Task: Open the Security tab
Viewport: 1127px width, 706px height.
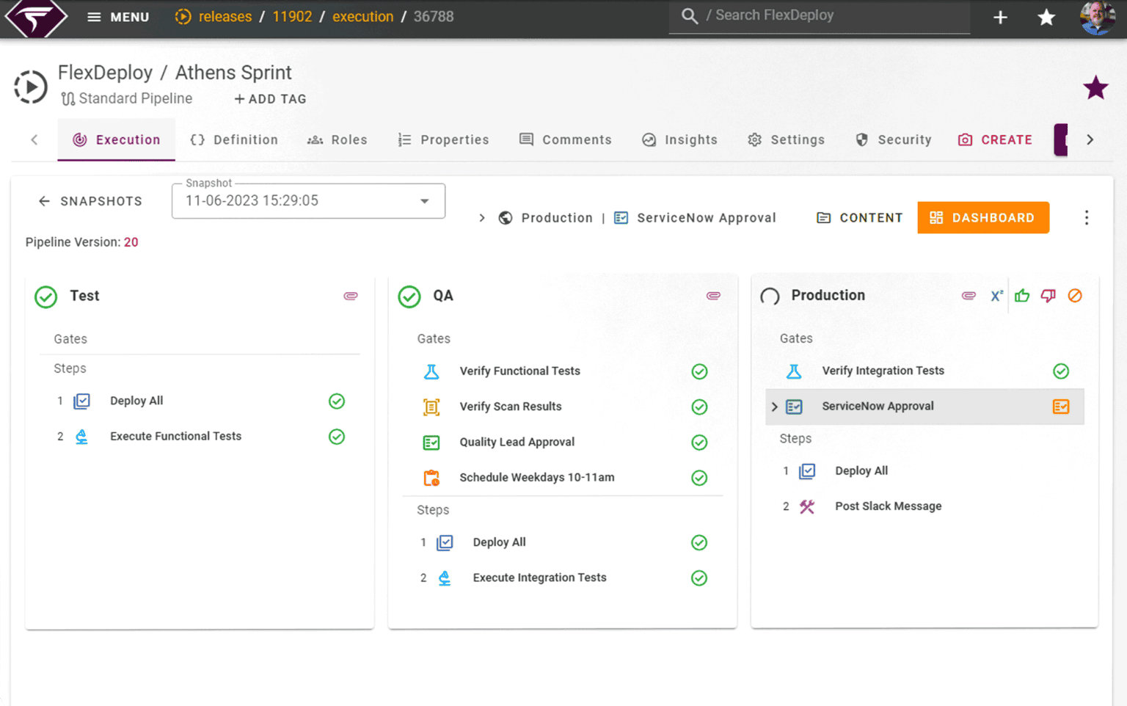Action: point(893,139)
